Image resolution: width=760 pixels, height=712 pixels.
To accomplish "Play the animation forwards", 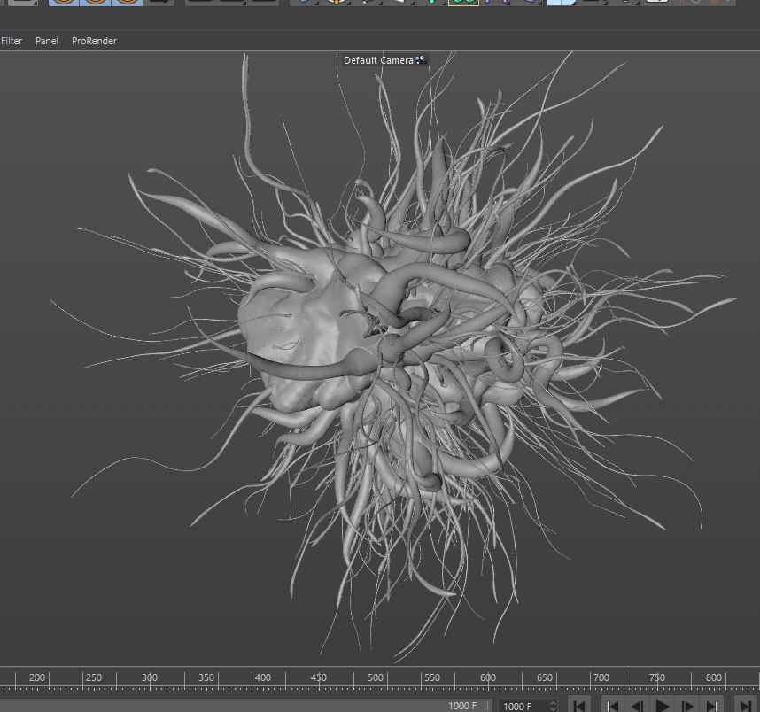I will (x=662, y=706).
